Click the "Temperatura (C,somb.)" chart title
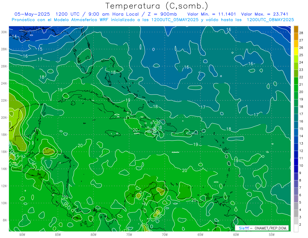The height and width of the screenshot is (238, 308). point(157,6)
